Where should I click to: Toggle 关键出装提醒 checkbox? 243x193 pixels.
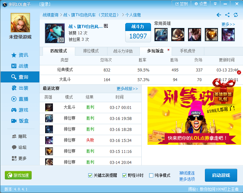tap(90, 176)
